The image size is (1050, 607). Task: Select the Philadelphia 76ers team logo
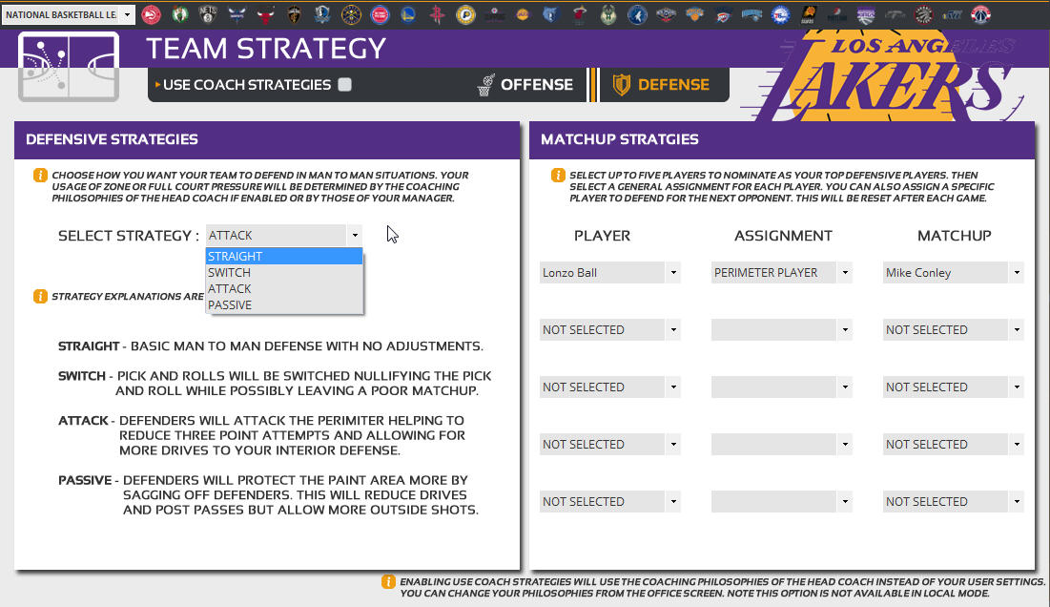[780, 14]
